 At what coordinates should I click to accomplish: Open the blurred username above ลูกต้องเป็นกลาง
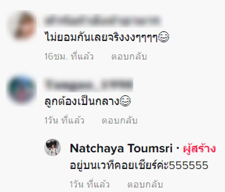click(x=88, y=84)
